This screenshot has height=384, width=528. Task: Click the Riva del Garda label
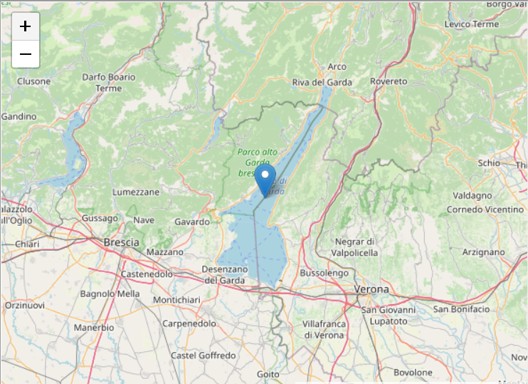[322, 82]
